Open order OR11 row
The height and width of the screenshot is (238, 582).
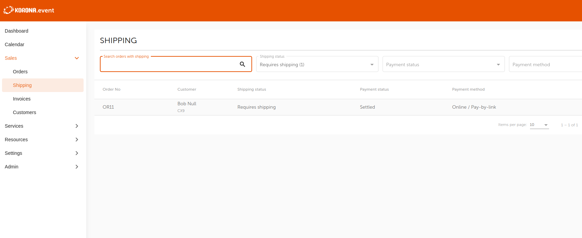pyautogui.click(x=338, y=107)
